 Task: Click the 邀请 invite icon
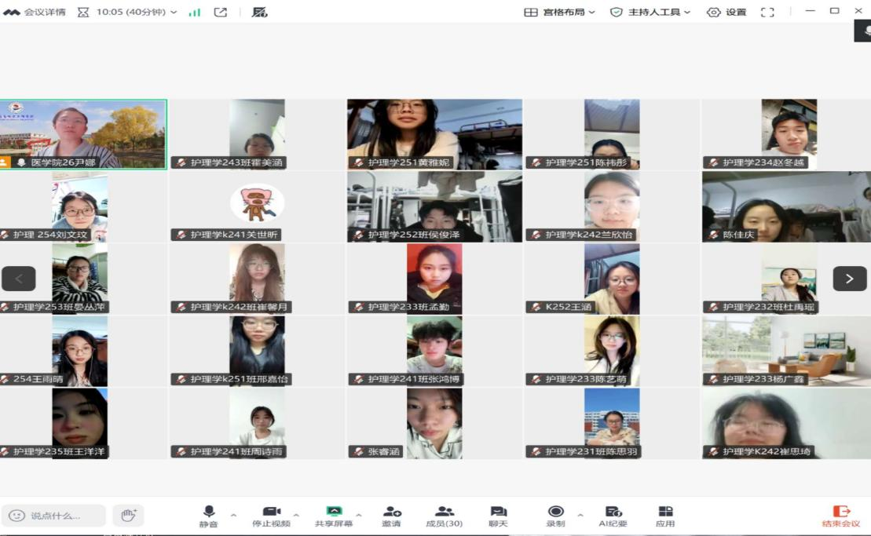[x=391, y=516]
